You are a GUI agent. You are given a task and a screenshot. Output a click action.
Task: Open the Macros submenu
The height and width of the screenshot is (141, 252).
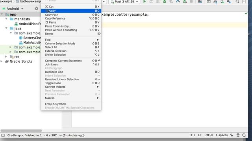coord(71,98)
